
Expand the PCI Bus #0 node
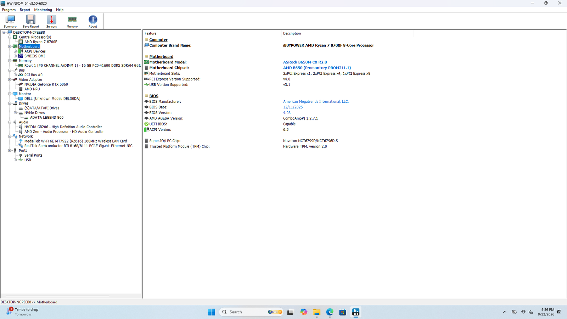[15, 75]
